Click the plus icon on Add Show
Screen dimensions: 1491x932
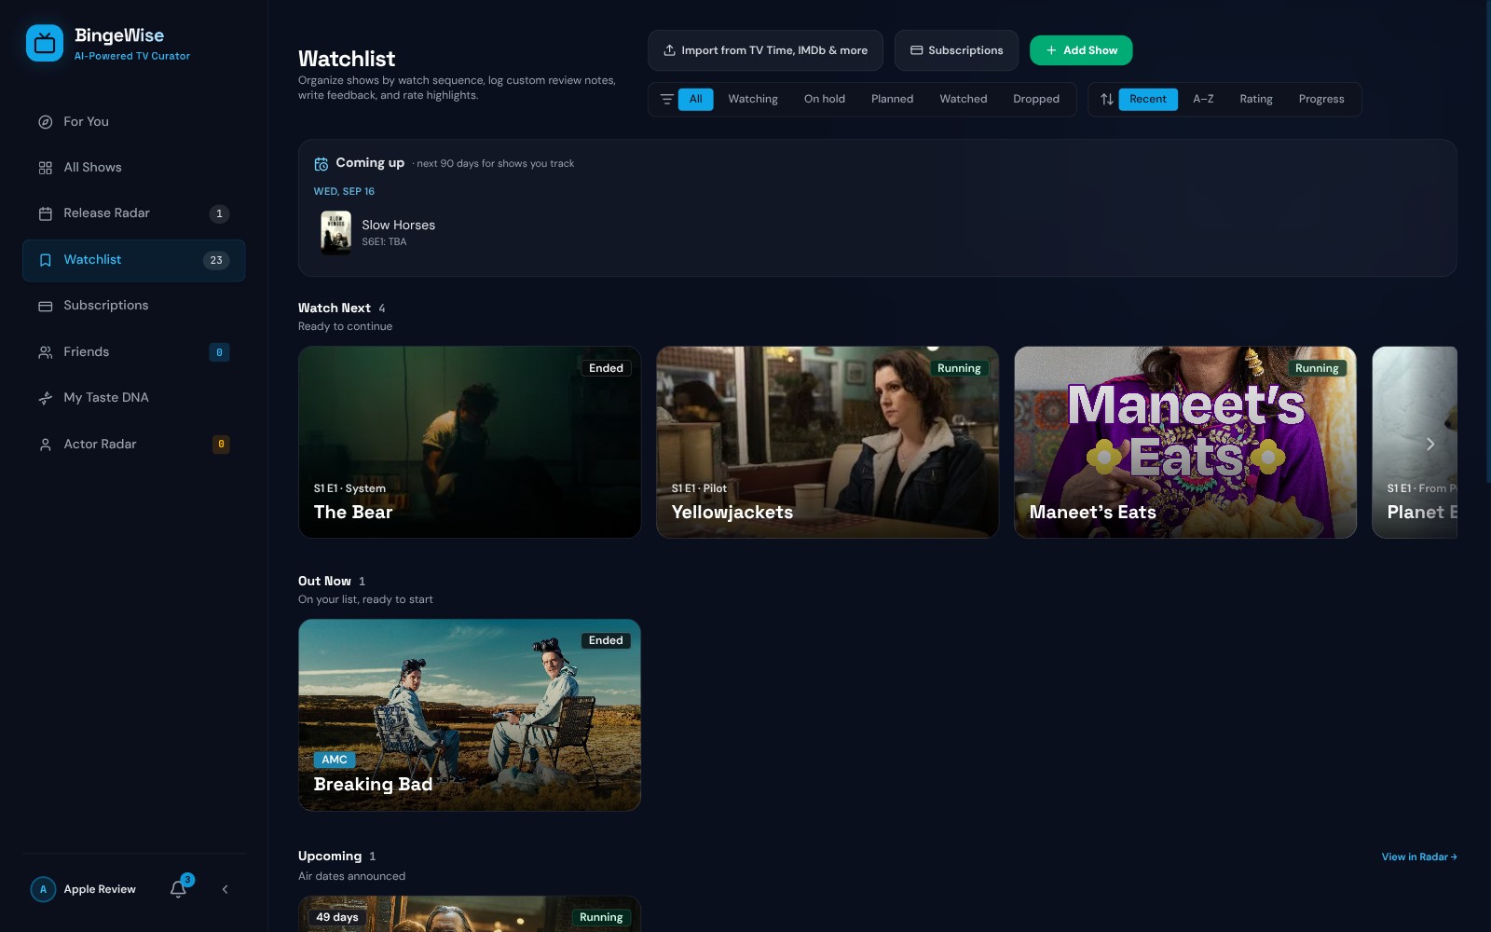point(1051,50)
